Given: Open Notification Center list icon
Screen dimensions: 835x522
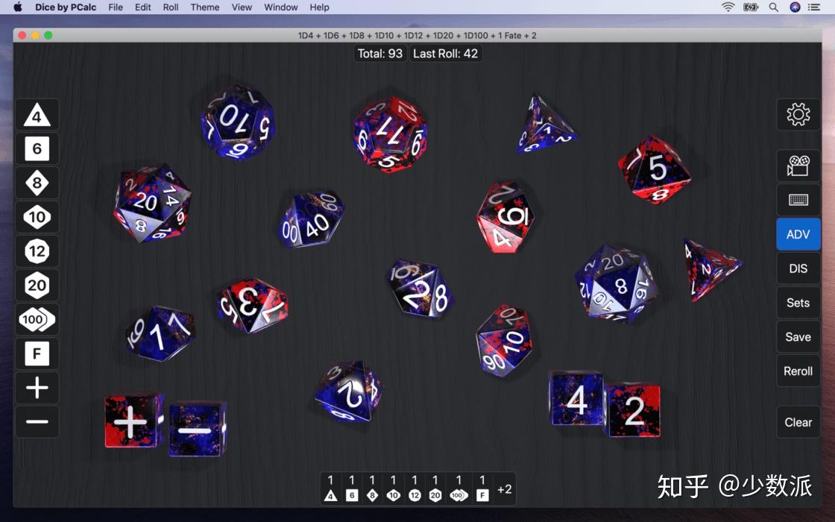Looking at the screenshot, I should coord(813,7).
